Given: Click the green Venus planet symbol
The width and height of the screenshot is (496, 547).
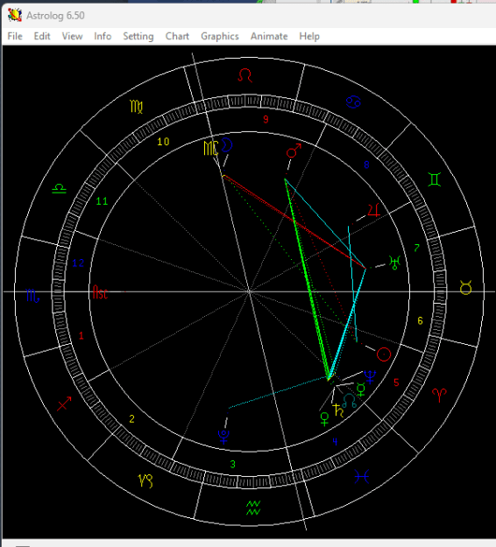Looking at the screenshot, I should point(324,419).
